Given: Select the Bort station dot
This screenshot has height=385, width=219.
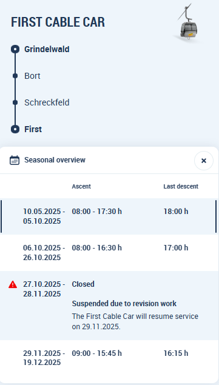Looking at the screenshot, I should pyautogui.click(x=15, y=76).
